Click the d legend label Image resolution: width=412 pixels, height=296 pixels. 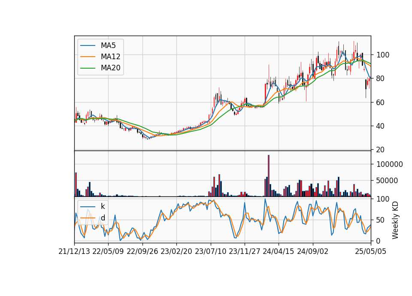coord(103,218)
